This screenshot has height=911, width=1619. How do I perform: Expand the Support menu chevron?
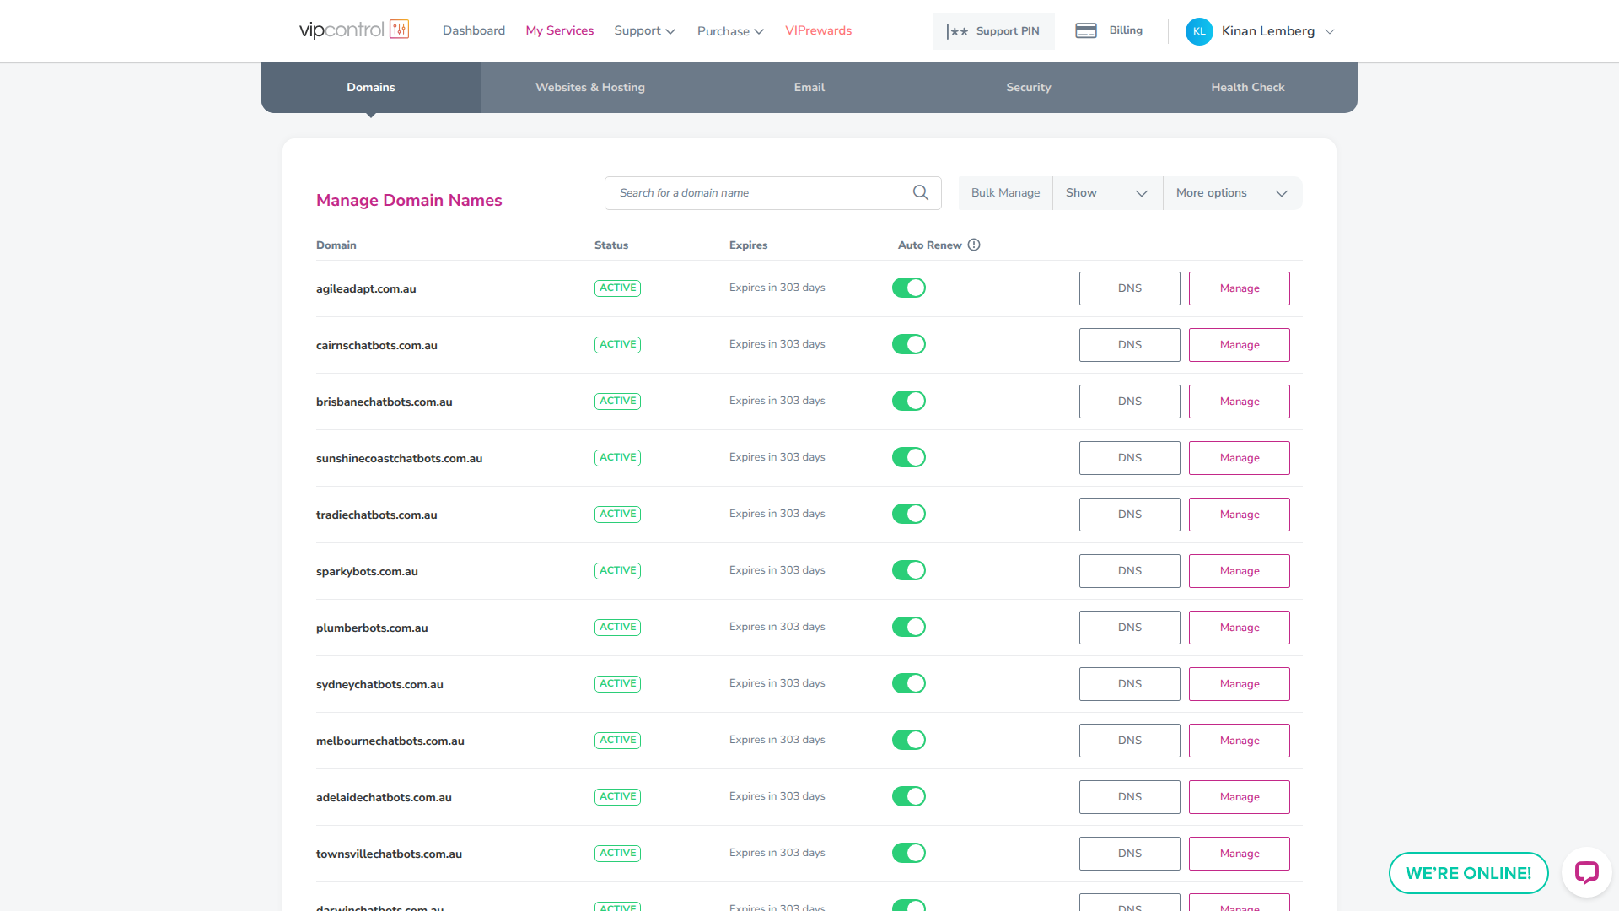pos(670,32)
